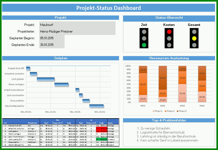Image resolution: width=218 pixels, height=150 pixels.
Task: Select the Phase 1 legend marker
Action: (x=153, y=111)
